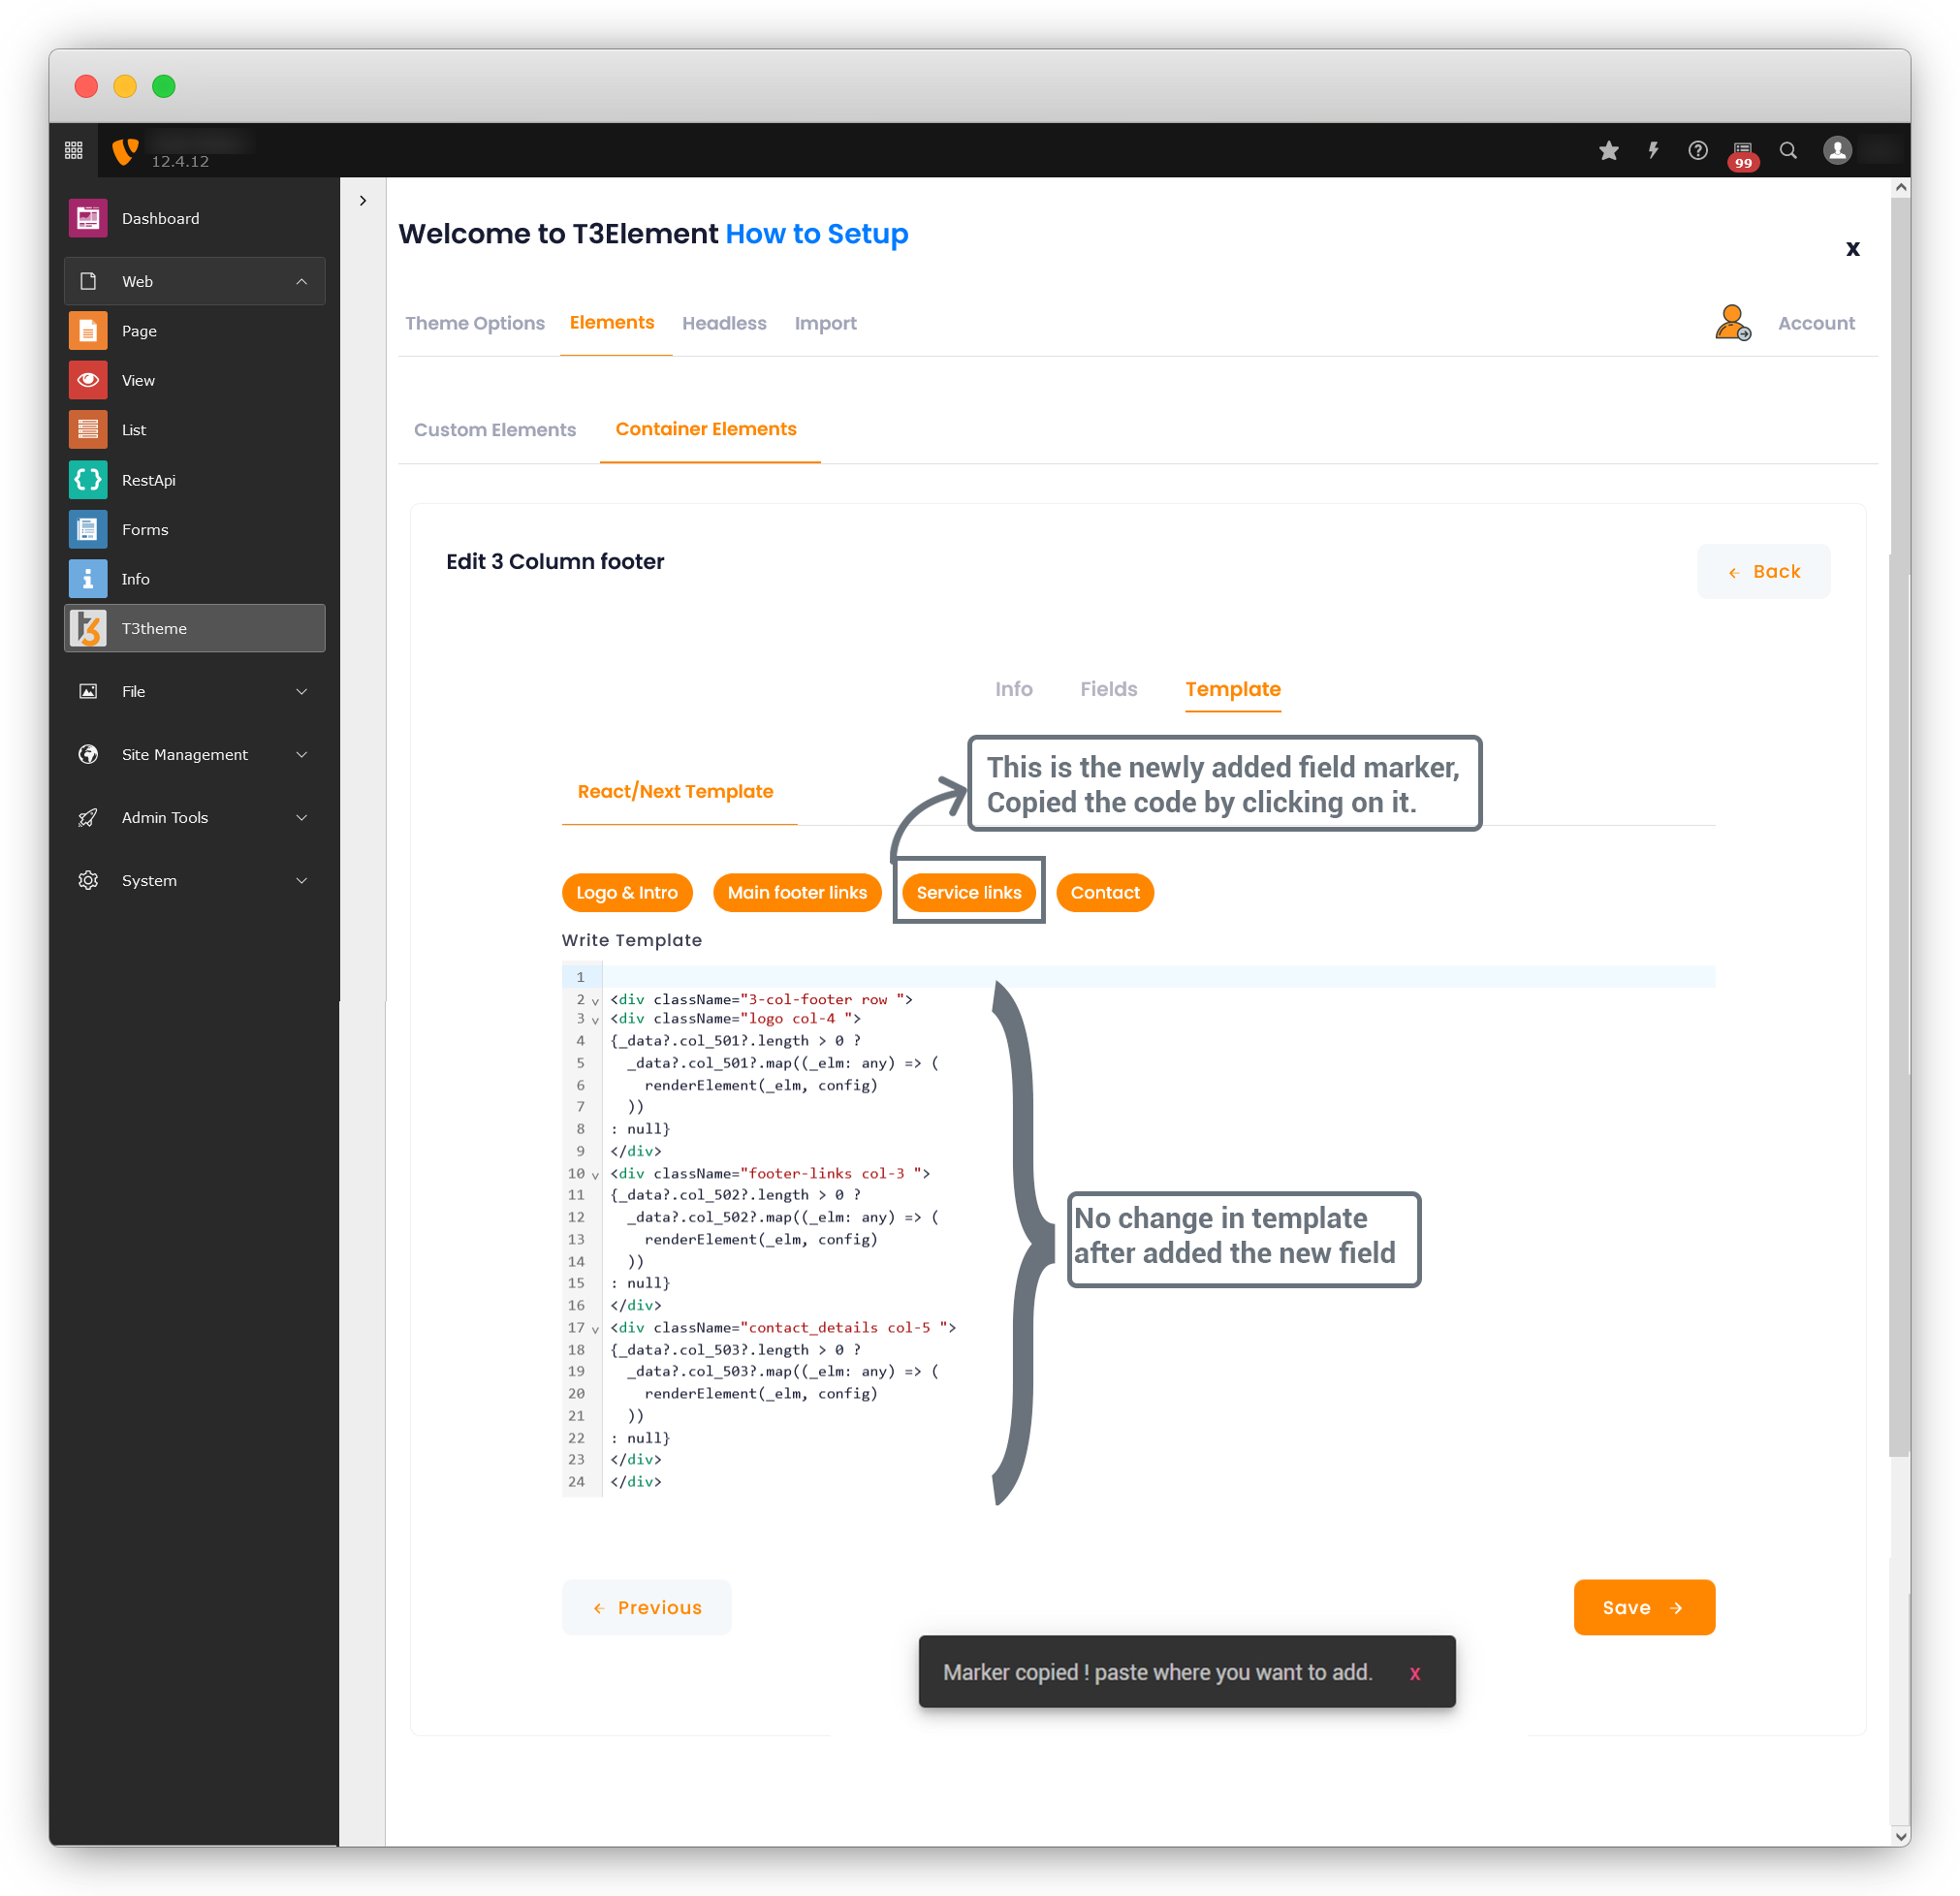Click the 'Edit 3 Column footer' heading
This screenshot has width=1960, height=1896.
pos(555,561)
